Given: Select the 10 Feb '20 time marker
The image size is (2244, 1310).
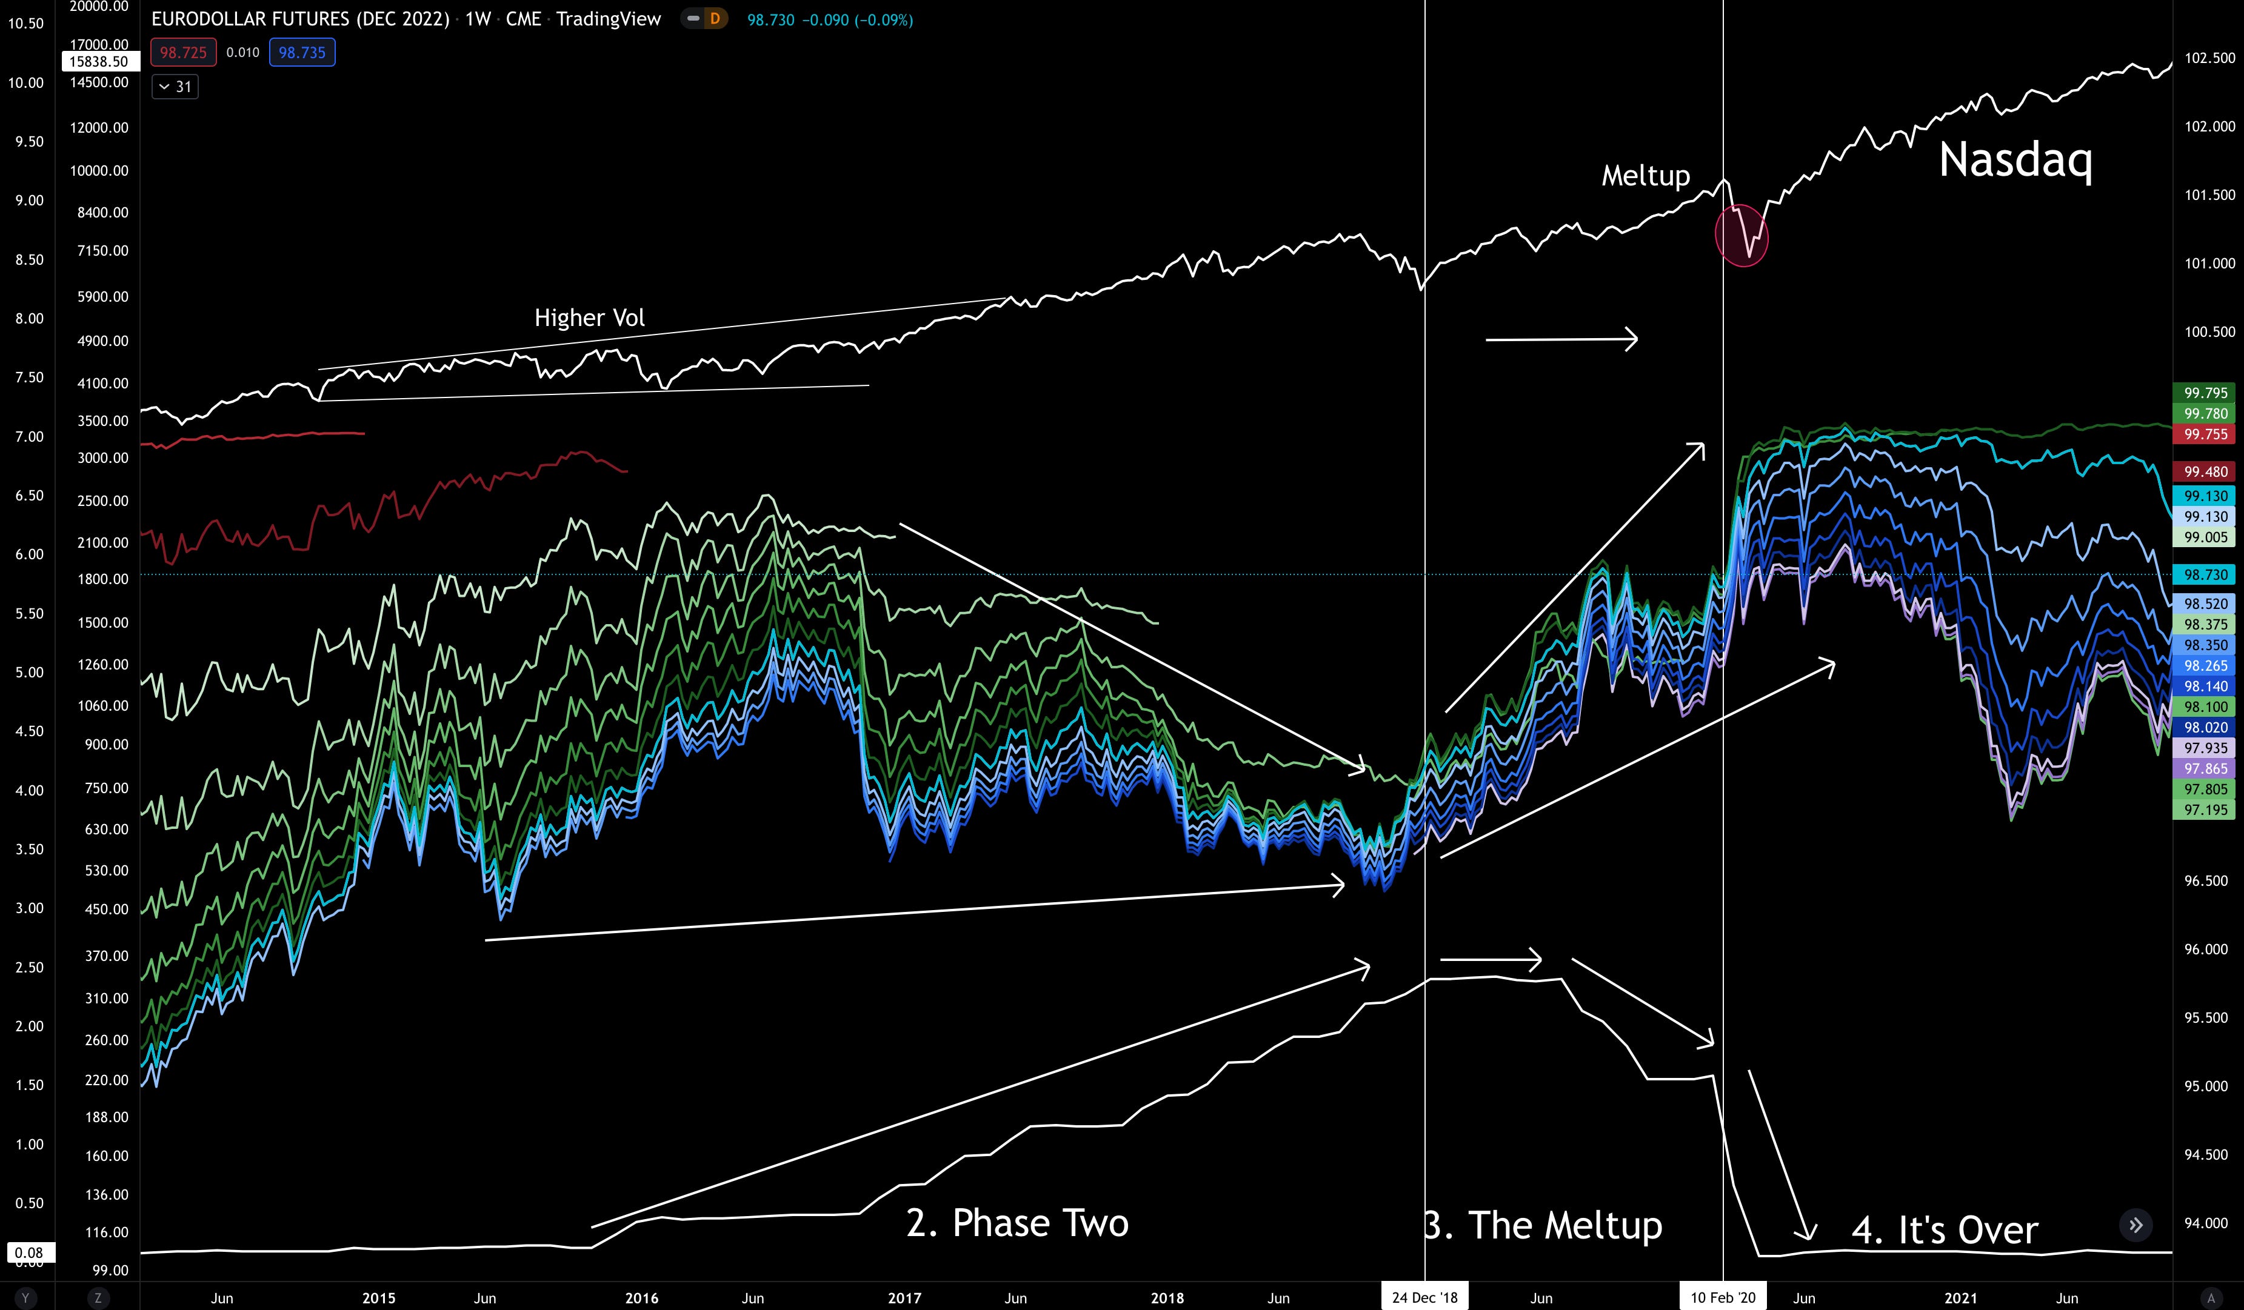Looking at the screenshot, I should [x=1723, y=1297].
